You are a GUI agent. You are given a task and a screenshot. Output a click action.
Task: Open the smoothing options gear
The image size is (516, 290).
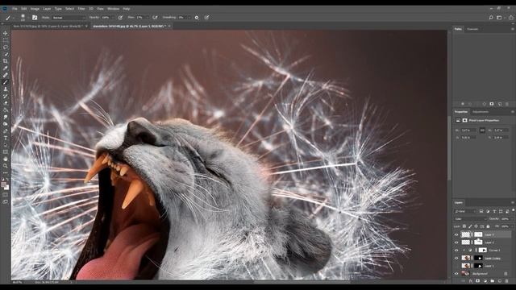(x=197, y=18)
